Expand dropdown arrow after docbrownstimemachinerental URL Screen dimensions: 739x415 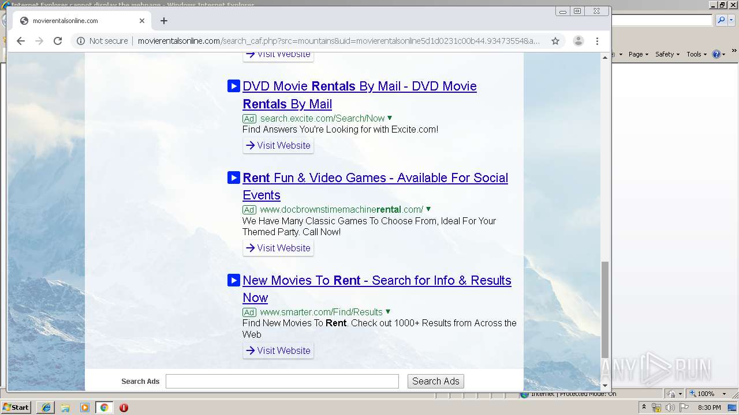(x=428, y=209)
